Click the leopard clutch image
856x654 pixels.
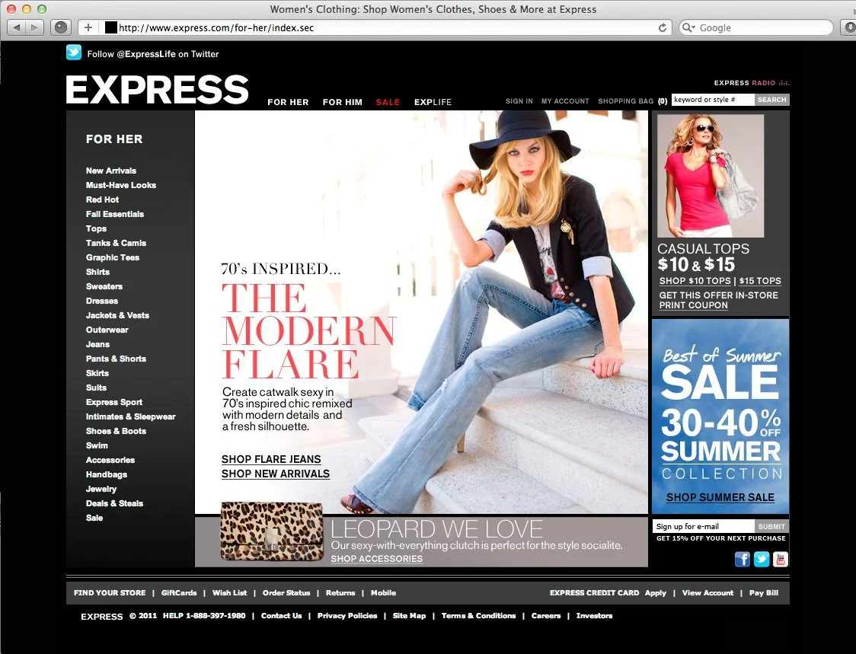271,531
